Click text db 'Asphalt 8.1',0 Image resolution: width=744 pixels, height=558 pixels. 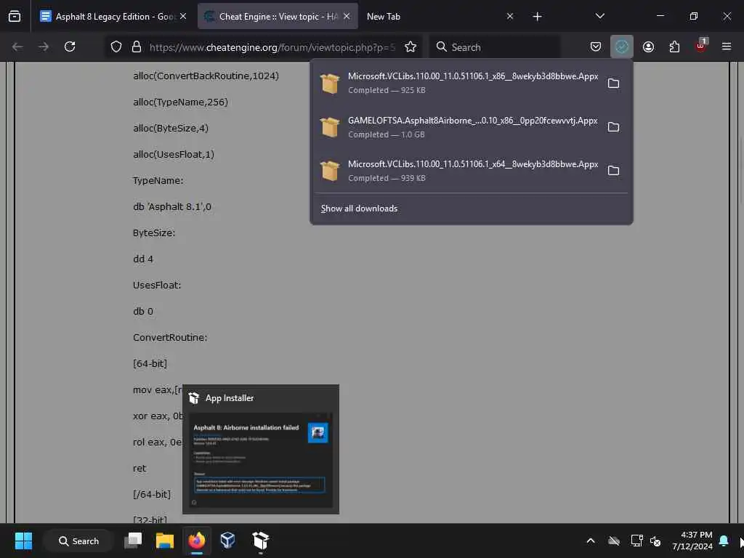[x=172, y=207]
